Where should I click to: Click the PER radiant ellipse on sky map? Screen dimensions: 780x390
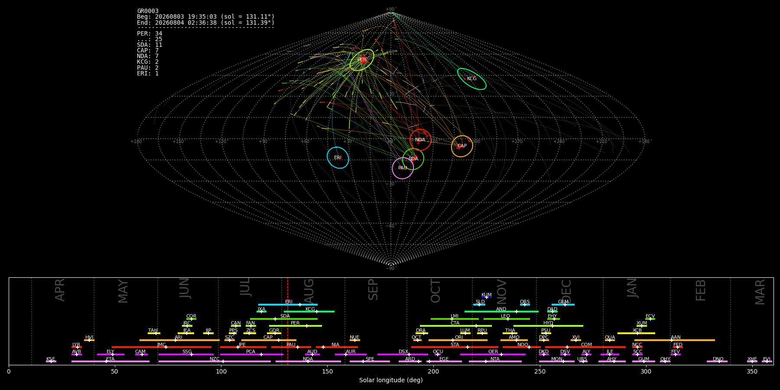[x=362, y=60]
